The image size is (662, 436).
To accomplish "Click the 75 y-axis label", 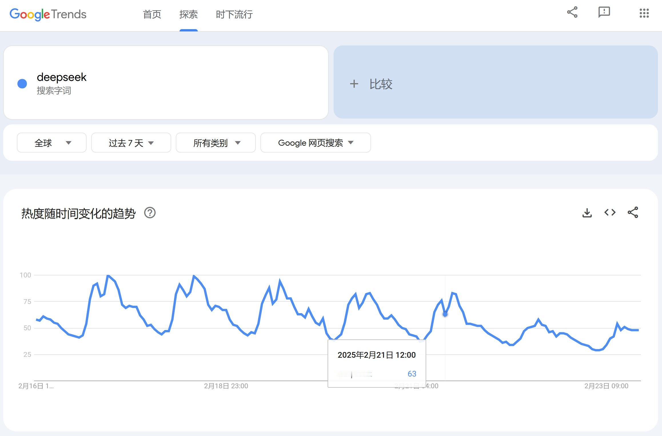I will click(27, 301).
